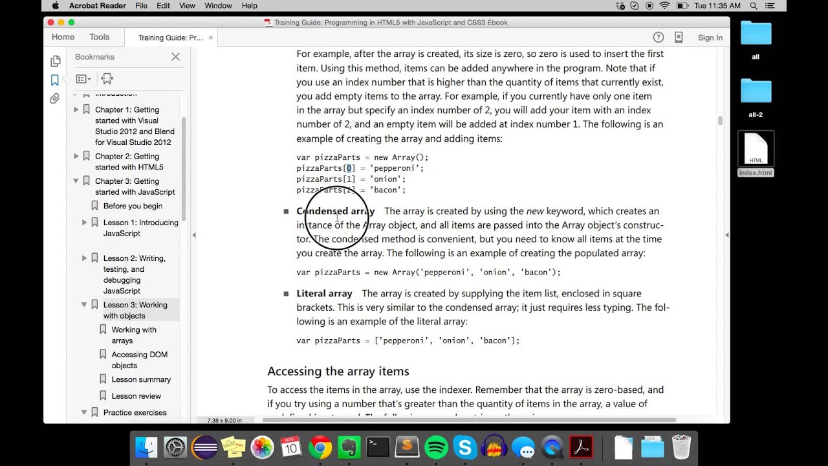Image resolution: width=828 pixels, height=466 pixels.
Task: Select the Training Guide document tab
Action: (171, 38)
